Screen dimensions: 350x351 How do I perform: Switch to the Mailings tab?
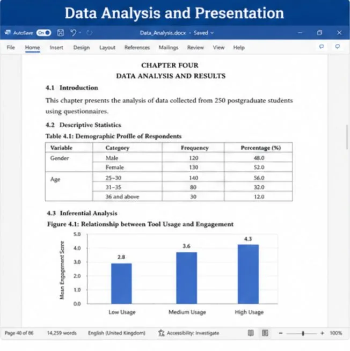[x=169, y=47]
